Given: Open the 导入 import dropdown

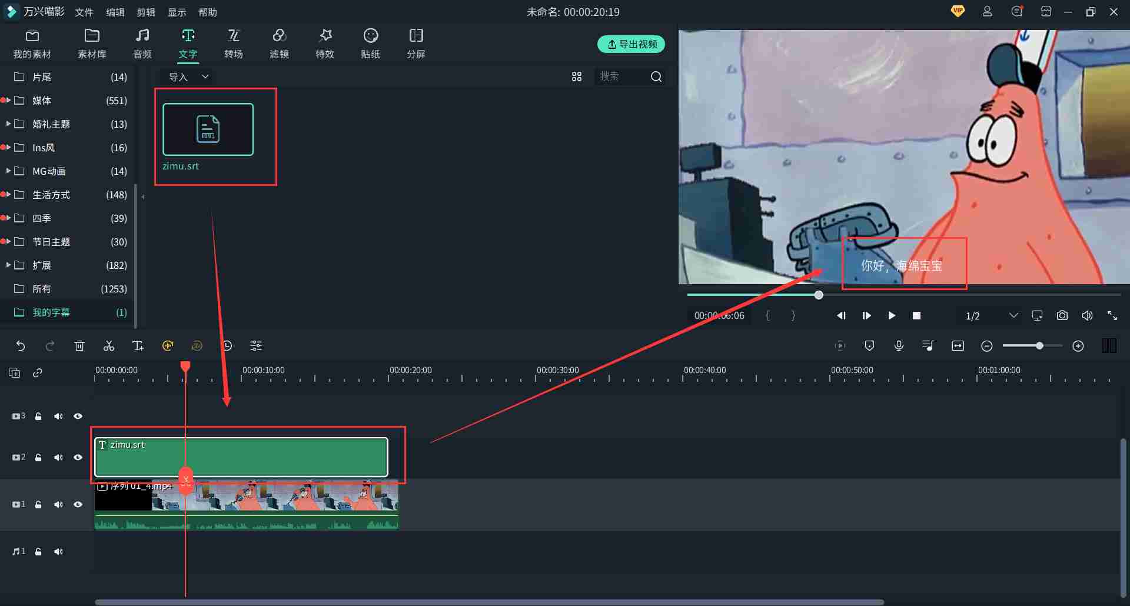Looking at the screenshot, I should 188,76.
